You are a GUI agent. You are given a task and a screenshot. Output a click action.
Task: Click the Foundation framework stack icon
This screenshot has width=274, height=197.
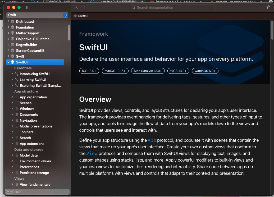point(13,27)
